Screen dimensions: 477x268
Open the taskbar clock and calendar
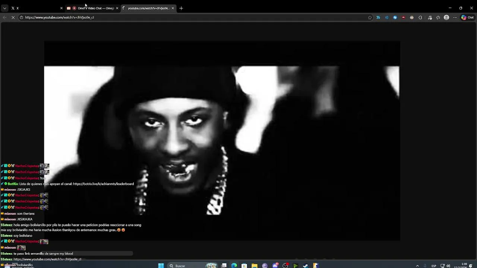tap(461, 265)
